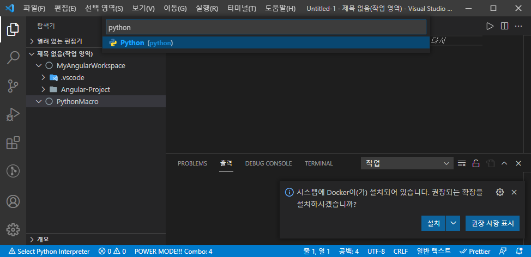Open the 도움말(H) menu
This screenshot has width=531, height=257.
[280, 9]
